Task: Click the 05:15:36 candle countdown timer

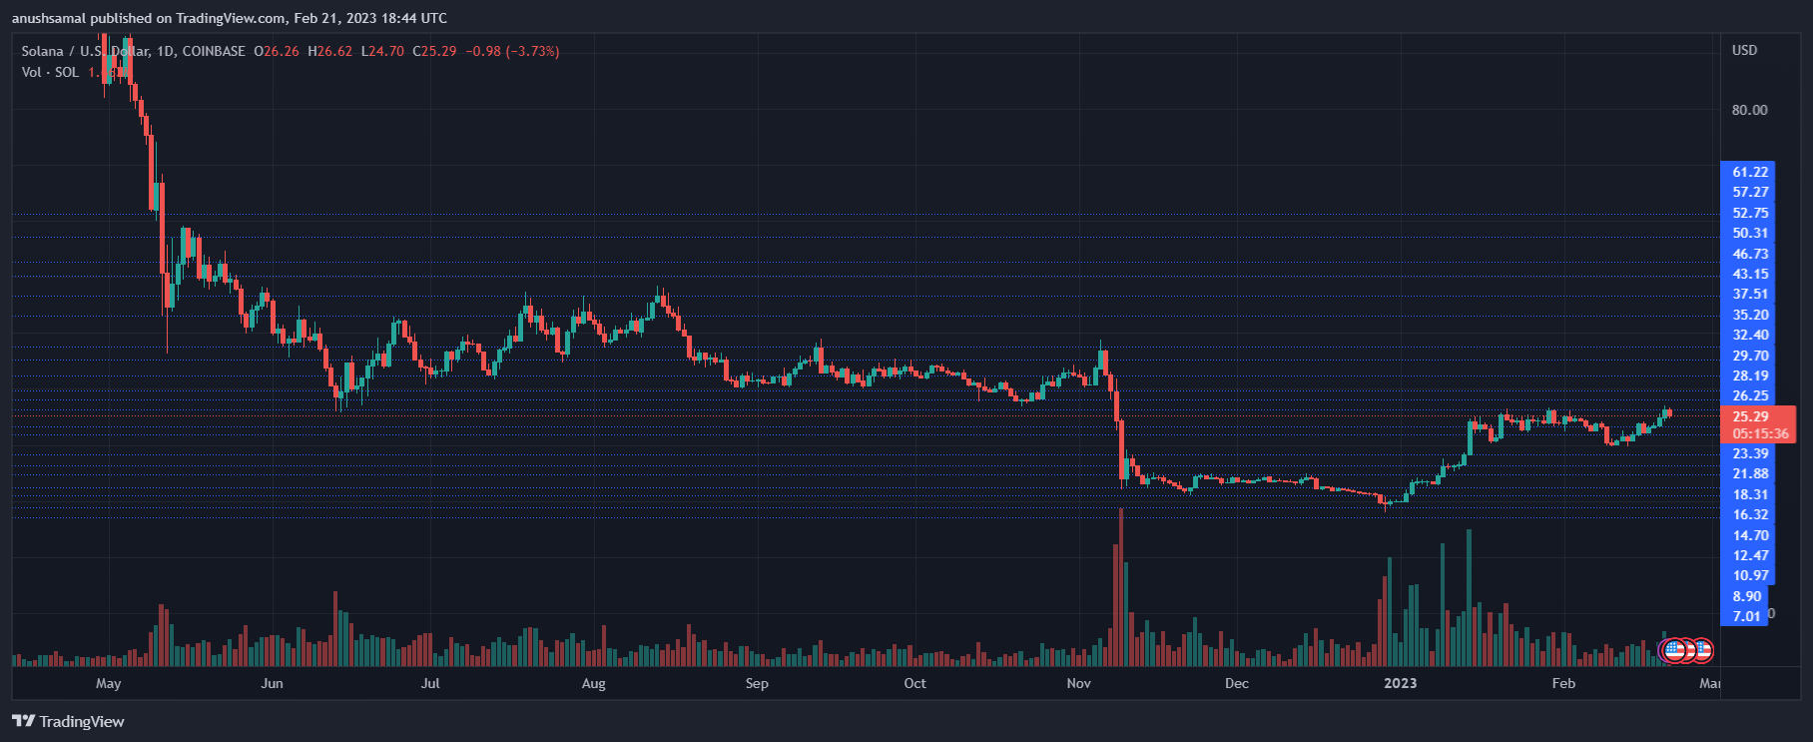Action: pyautogui.click(x=1760, y=433)
